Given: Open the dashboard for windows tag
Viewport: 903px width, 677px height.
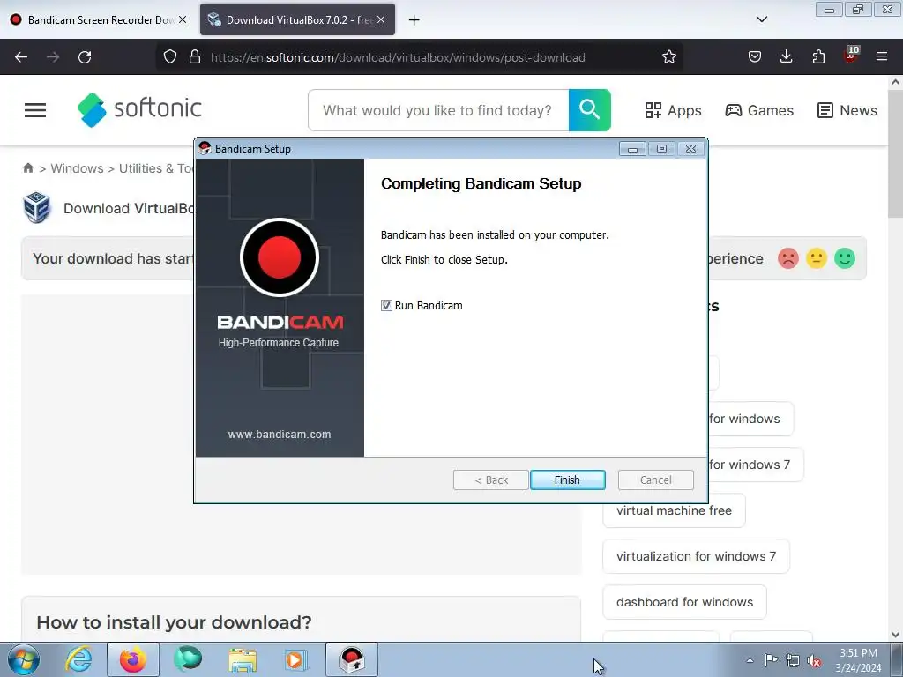Looking at the screenshot, I should [x=684, y=602].
